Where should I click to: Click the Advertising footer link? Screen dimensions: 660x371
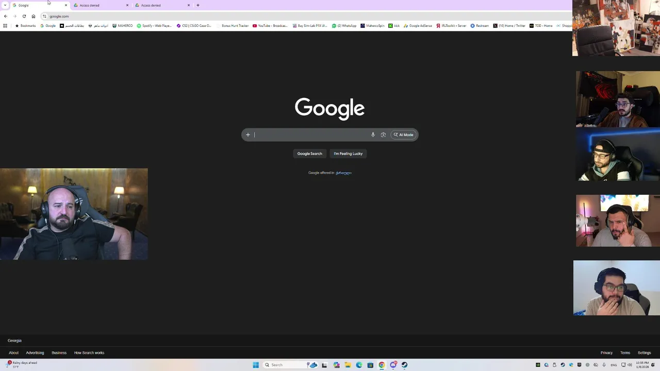pos(35,353)
